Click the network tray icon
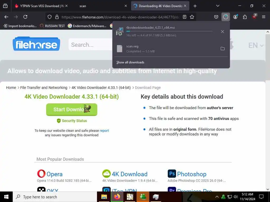 pyautogui.click(x=230, y=197)
